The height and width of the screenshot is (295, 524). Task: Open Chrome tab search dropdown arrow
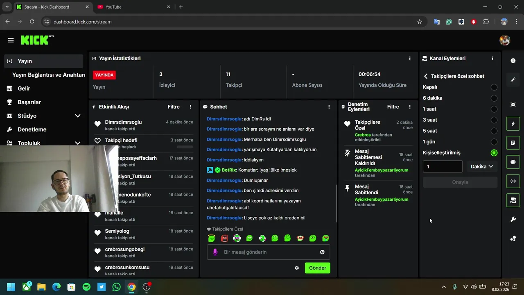click(x=7, y=7)
